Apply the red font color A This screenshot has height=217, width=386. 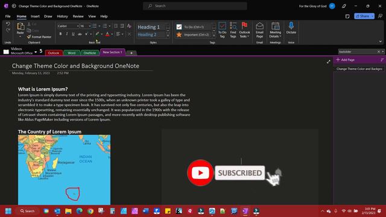[107, 34]
